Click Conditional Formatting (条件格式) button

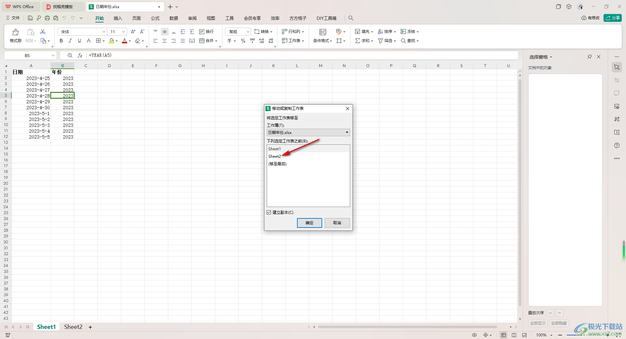coord(322,36)
